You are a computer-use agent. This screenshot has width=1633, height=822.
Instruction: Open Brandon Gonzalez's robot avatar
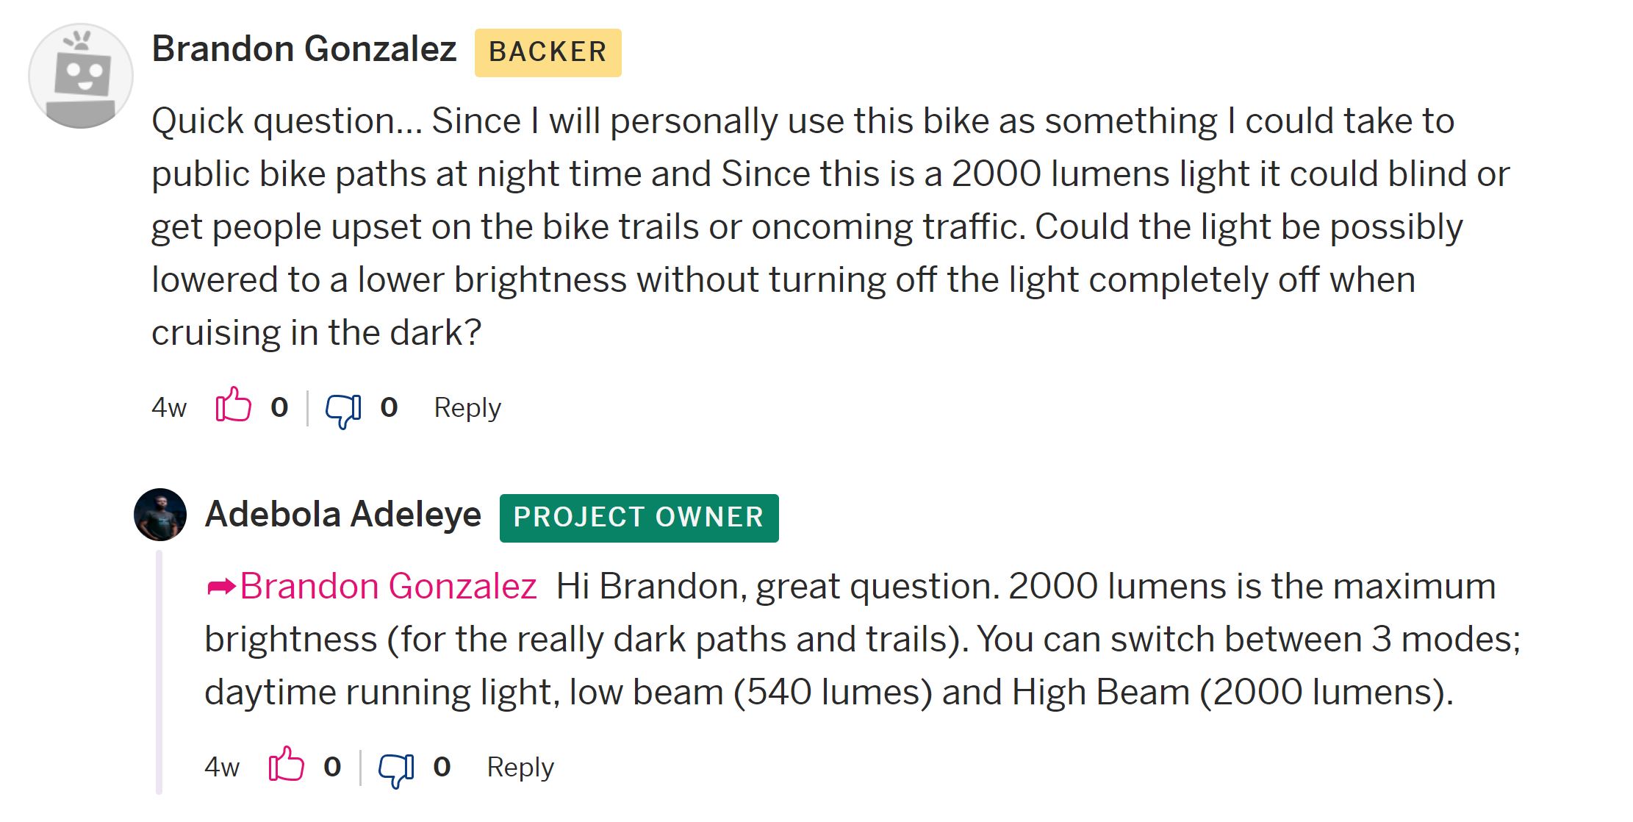[x=81, y=76]
